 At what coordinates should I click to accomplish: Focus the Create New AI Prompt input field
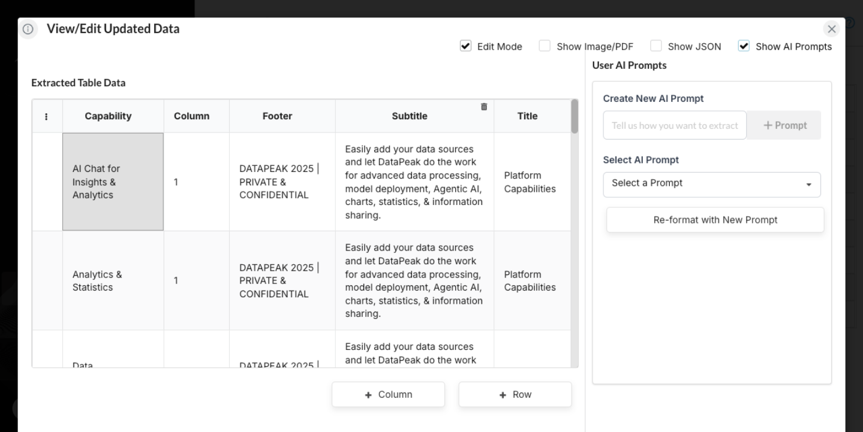click(675, 125)
